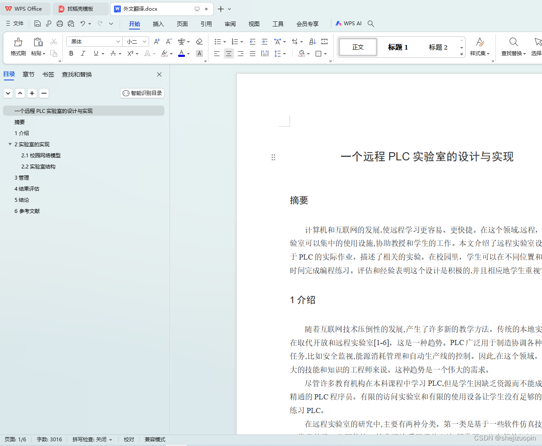
Task: Collapse the '2 实验室的实现' outline node
Action: [10, 144]
